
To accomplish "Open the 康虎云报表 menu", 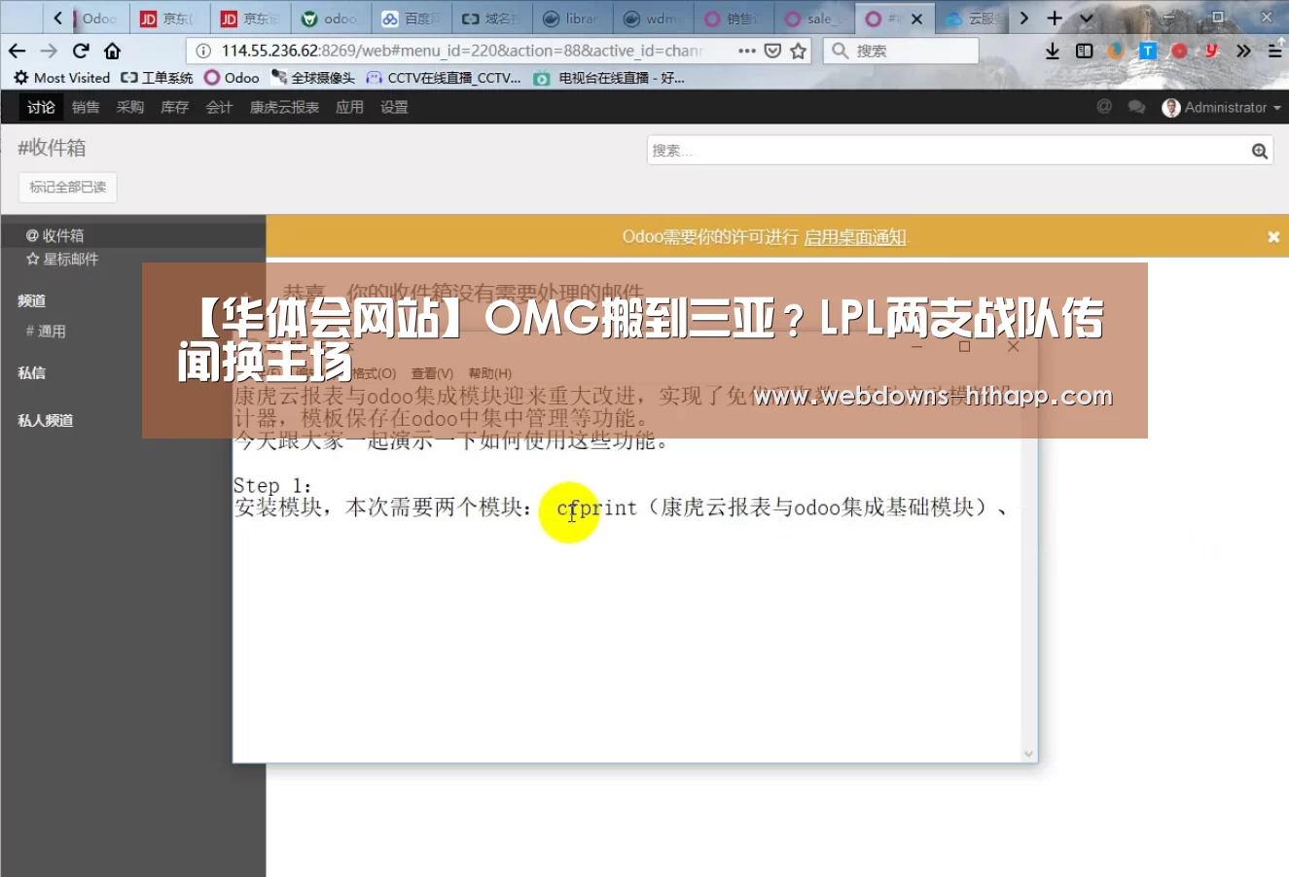I will click(285, 107).
